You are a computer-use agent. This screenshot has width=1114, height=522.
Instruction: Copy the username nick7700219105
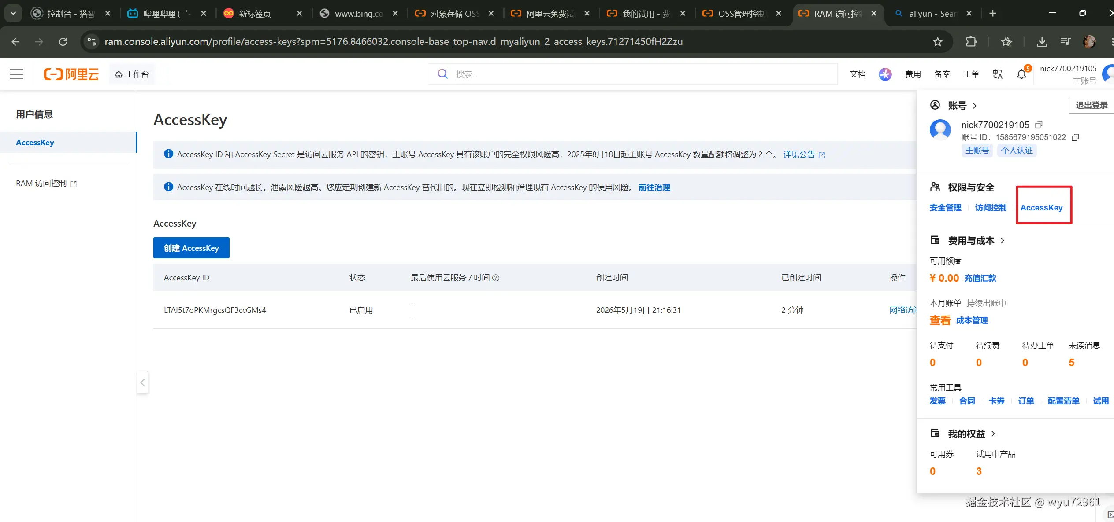[1039, 125]
